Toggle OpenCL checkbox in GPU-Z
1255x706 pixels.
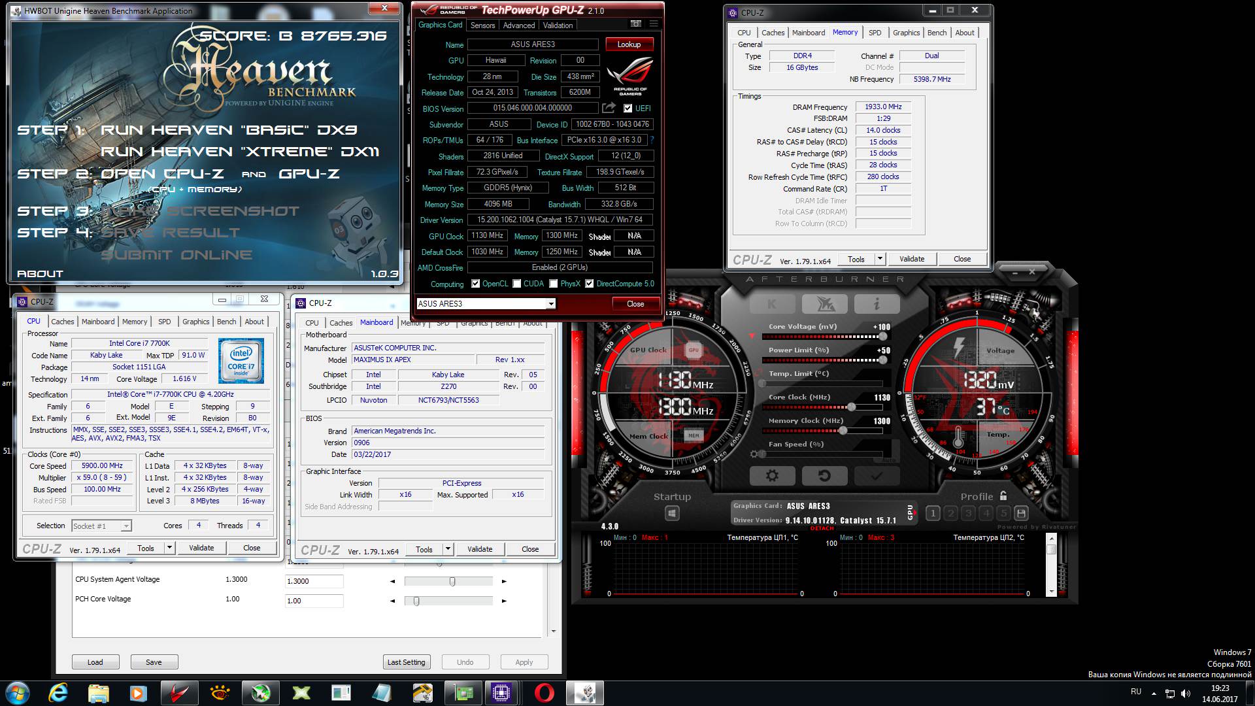(x=475, y=284)
